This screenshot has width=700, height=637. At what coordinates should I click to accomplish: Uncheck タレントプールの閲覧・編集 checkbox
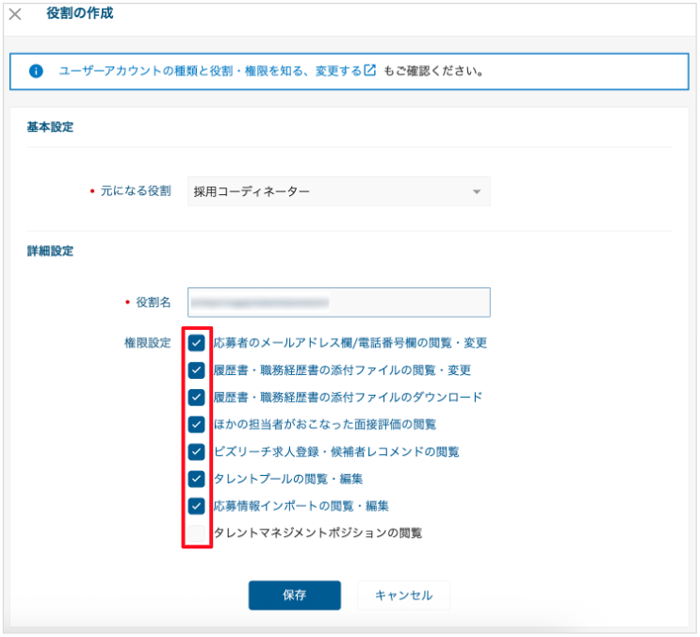(x=196, y=479)
